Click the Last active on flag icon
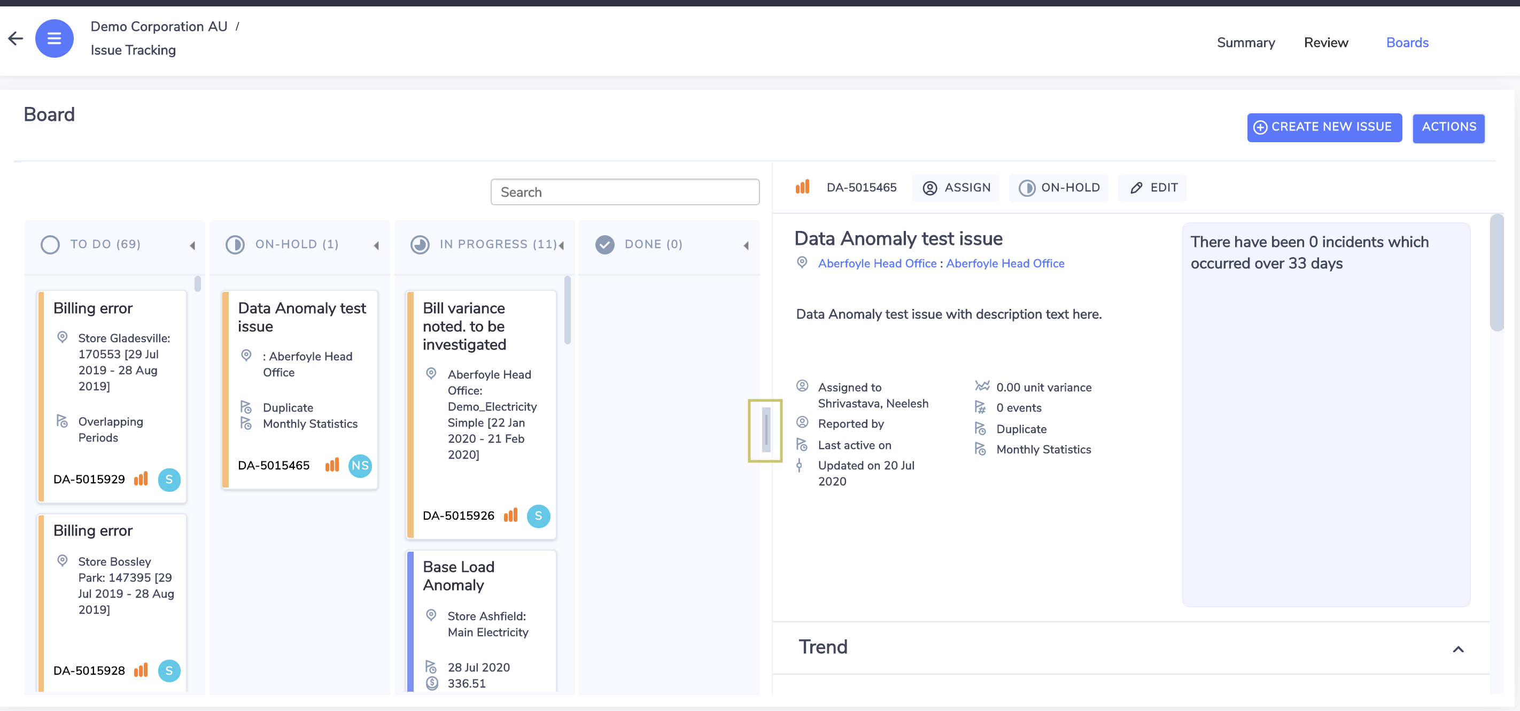Image resolution: width=1520 pixels, height=711 pixels. (801, 444)
